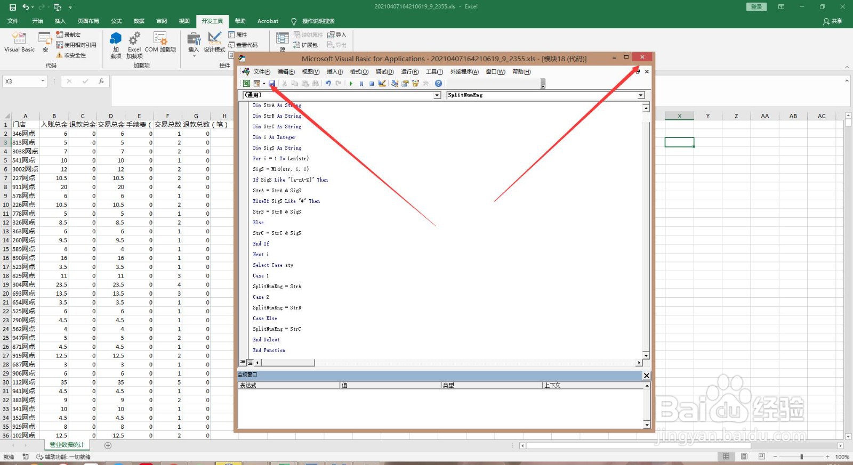The image size is (853, 465).
Task: Switch to the Formulas (公式) ribbon tab
Action: click(x=116, y=21)
